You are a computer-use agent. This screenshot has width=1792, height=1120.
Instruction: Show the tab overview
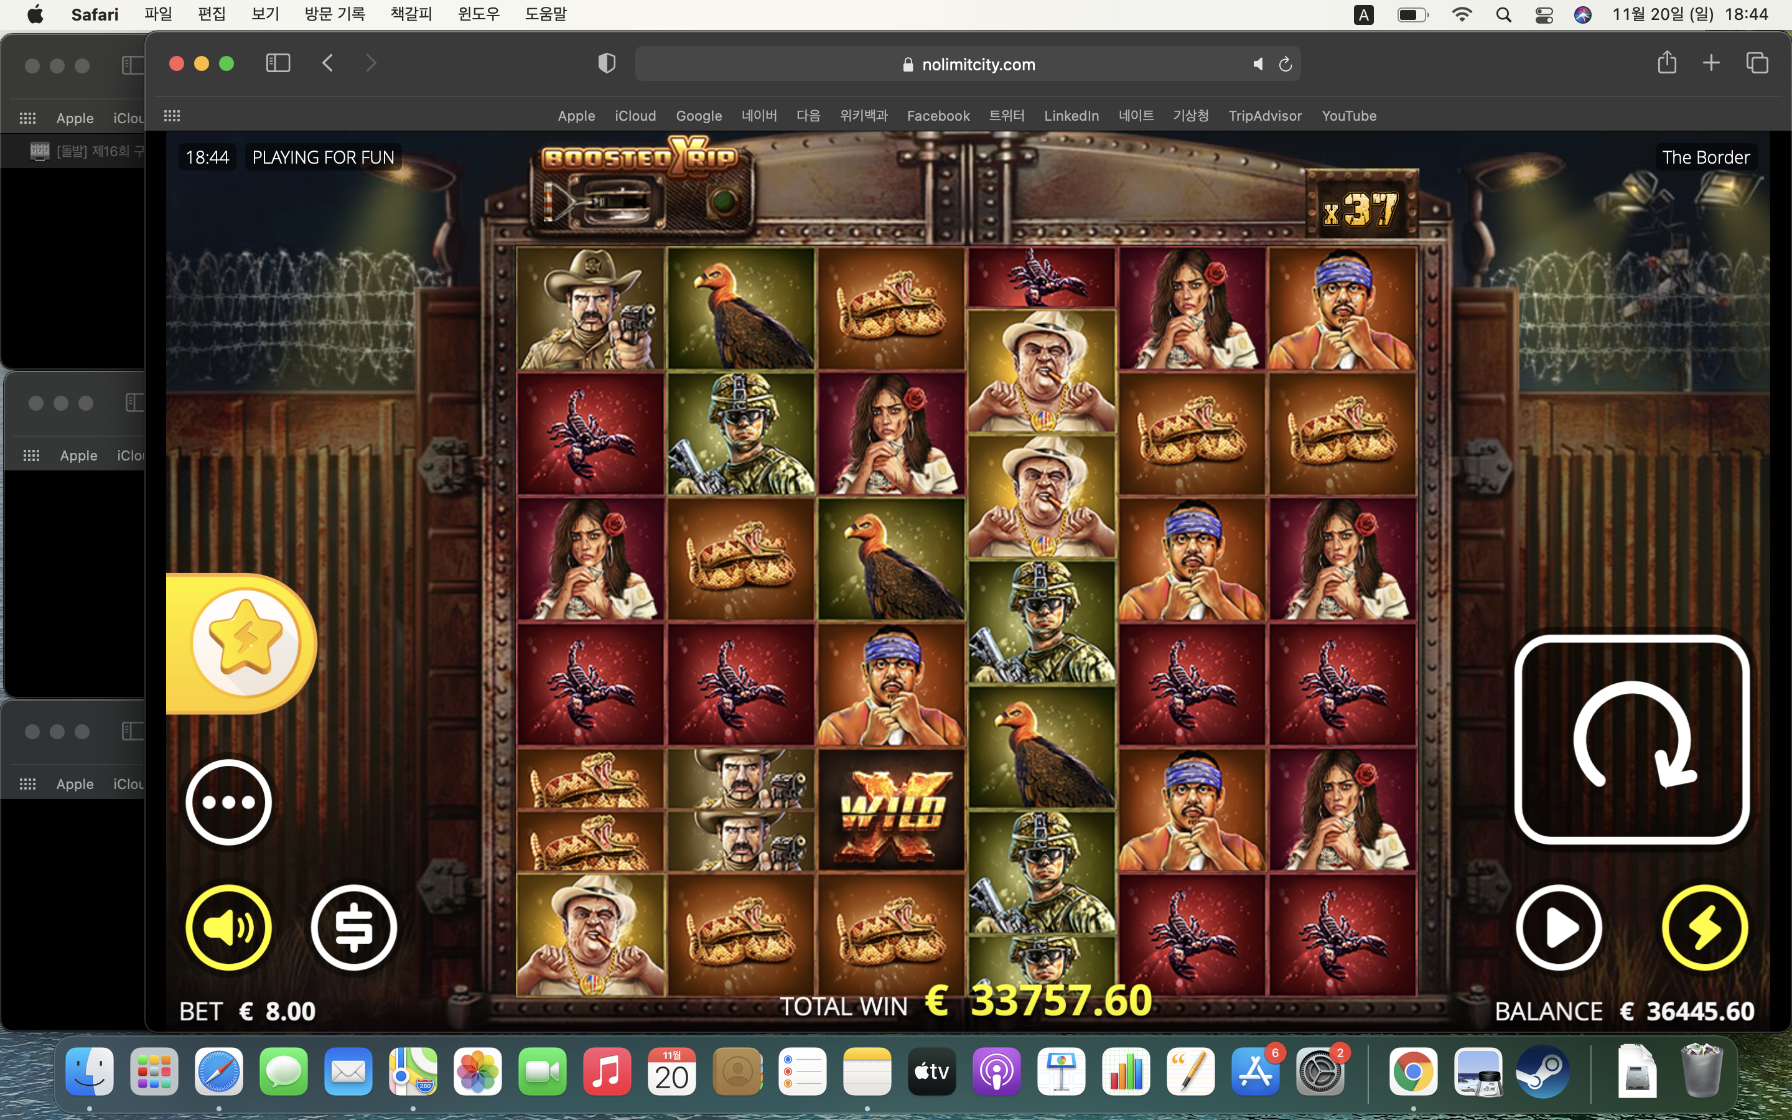coord(1757,63)
